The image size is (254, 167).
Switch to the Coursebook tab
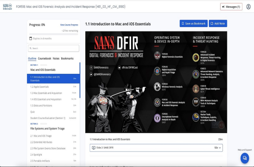click(44, 58)
